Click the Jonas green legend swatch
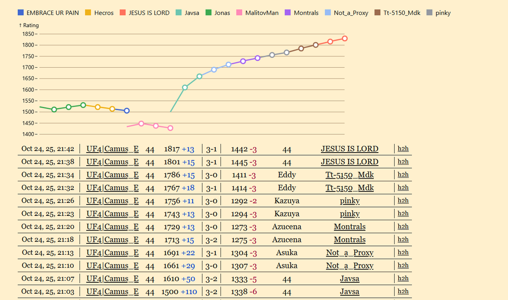Screen dimensions: 508x300 (209, 13)
